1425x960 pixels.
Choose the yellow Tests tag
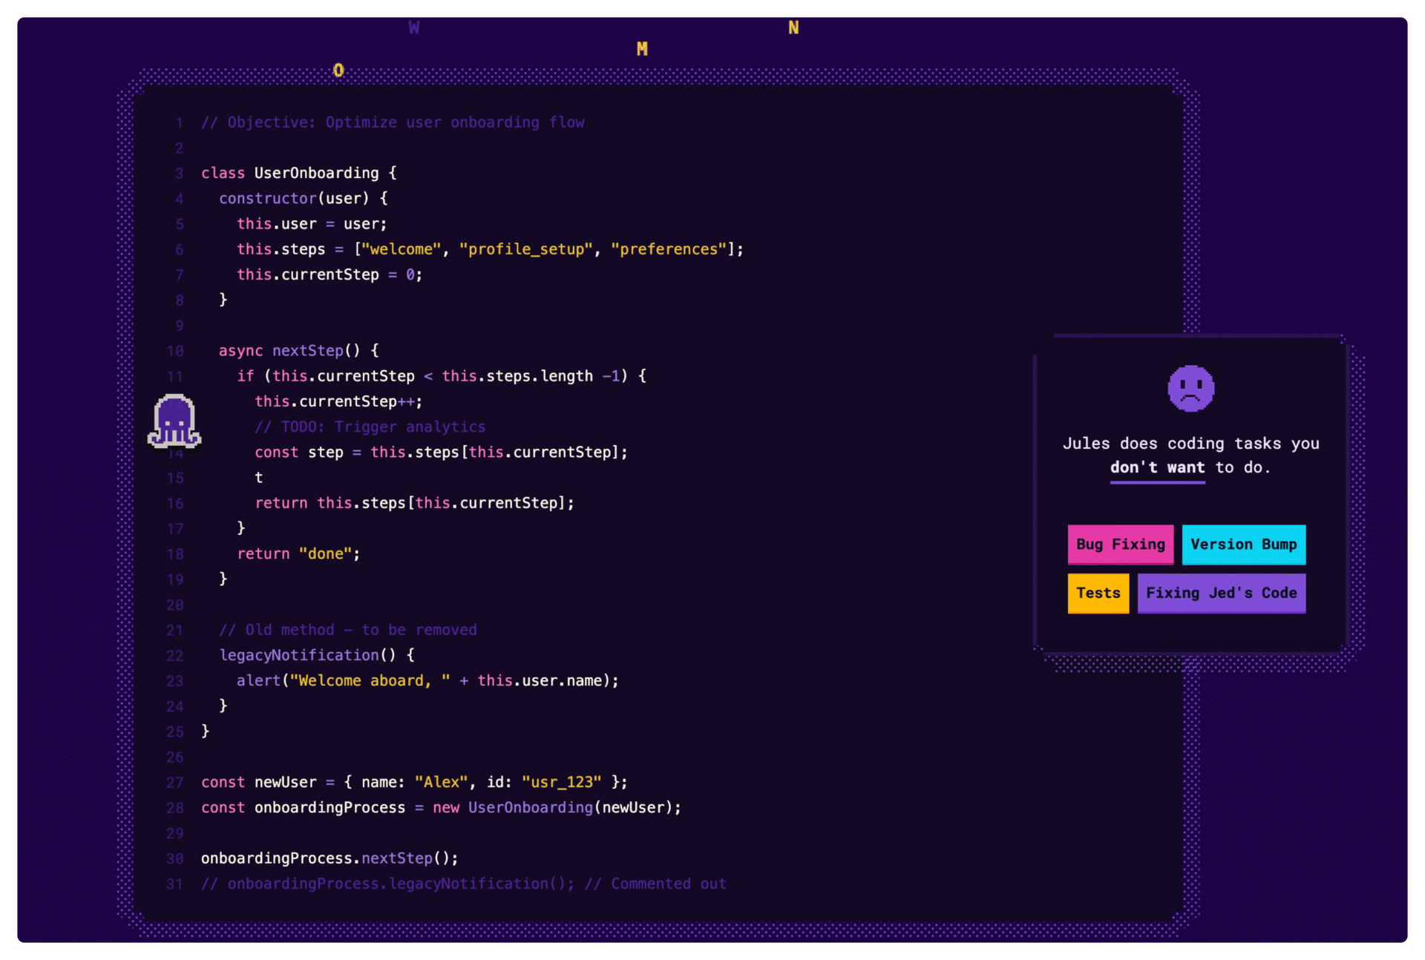[1098, 593]
